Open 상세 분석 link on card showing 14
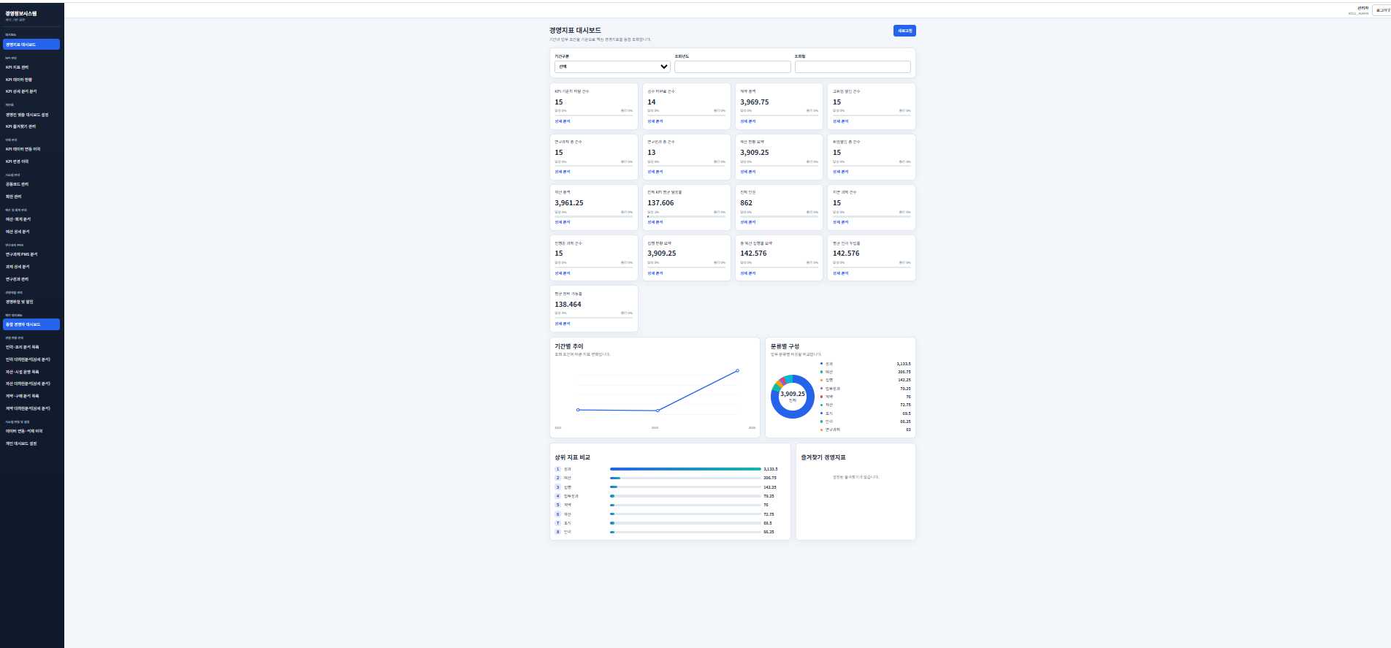1391x648 pixels. [x=655, y=121]
